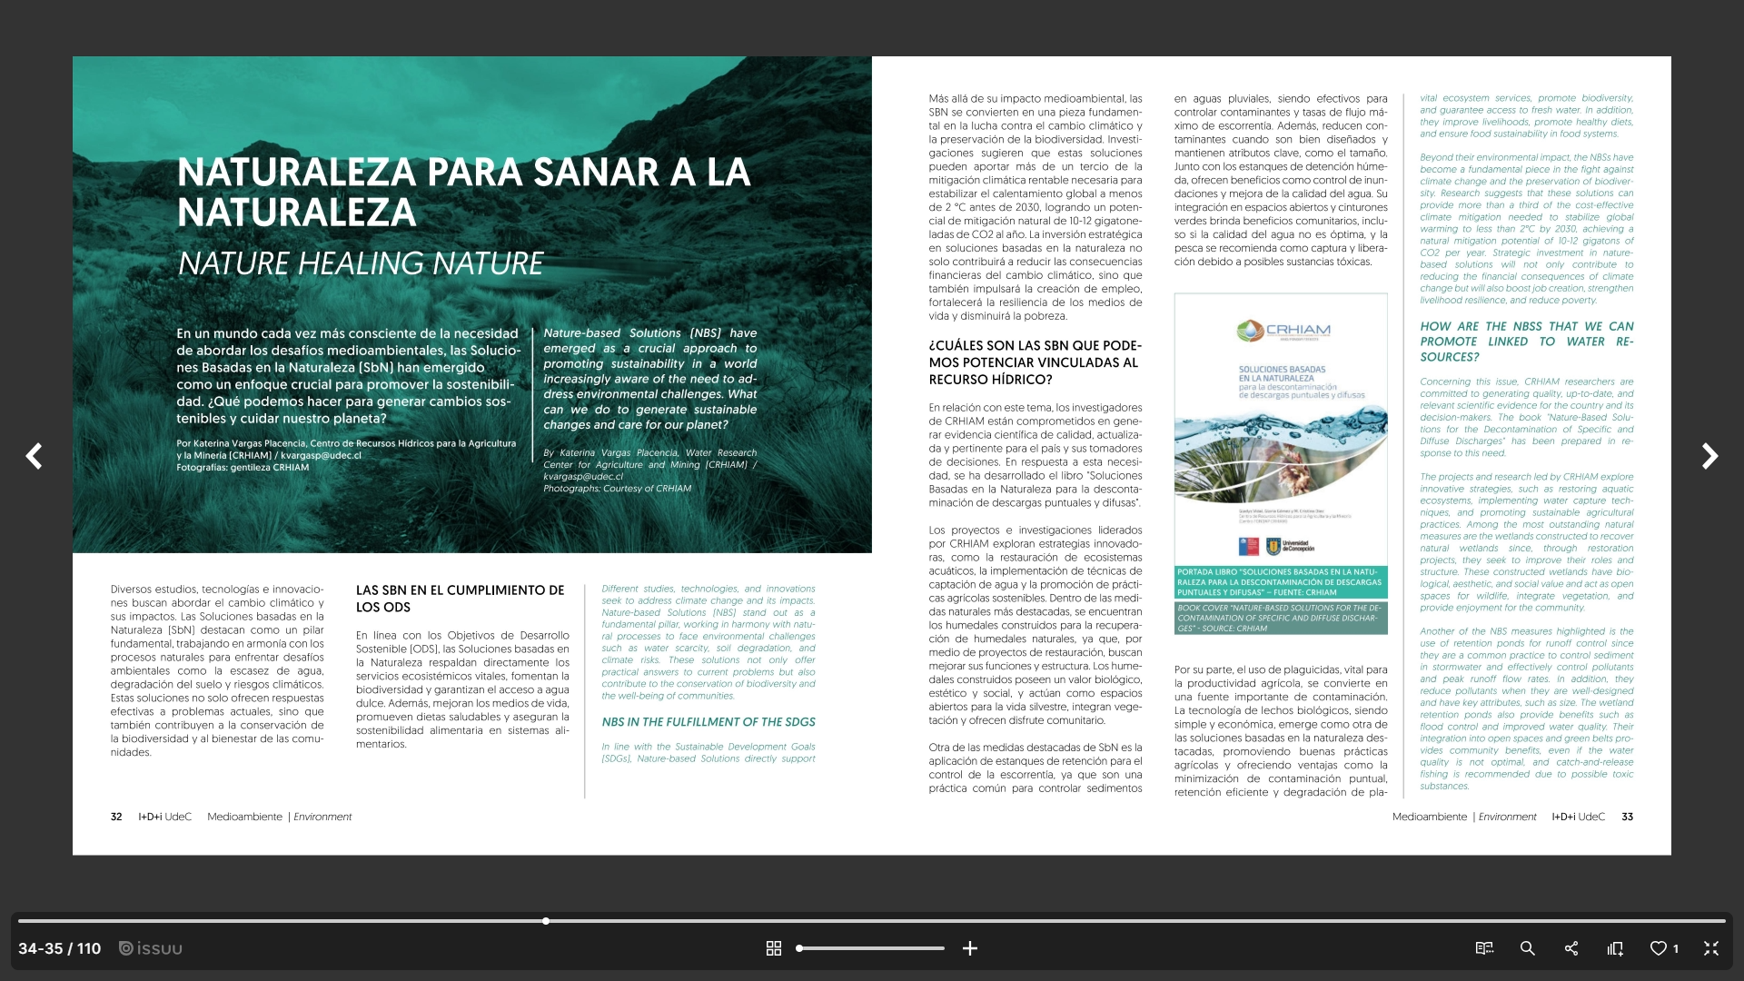1744x981 pixels.
Task: Click Photographs: Courtesy of CRHIAM credit
Action: pos(618,489)
